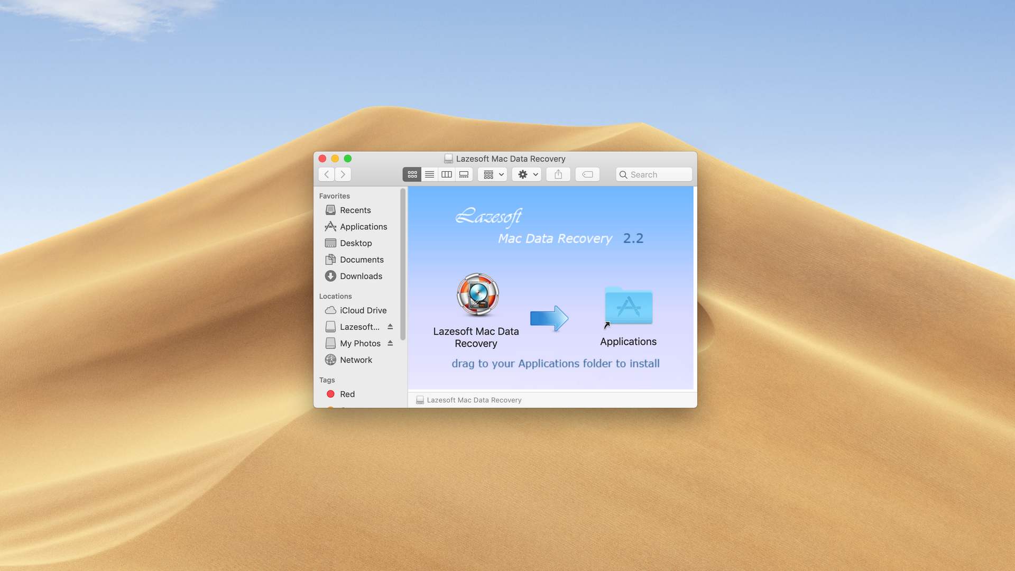Go back with the left chevron button
This screenshot has height=571, width=1015.
pos(327,174)
